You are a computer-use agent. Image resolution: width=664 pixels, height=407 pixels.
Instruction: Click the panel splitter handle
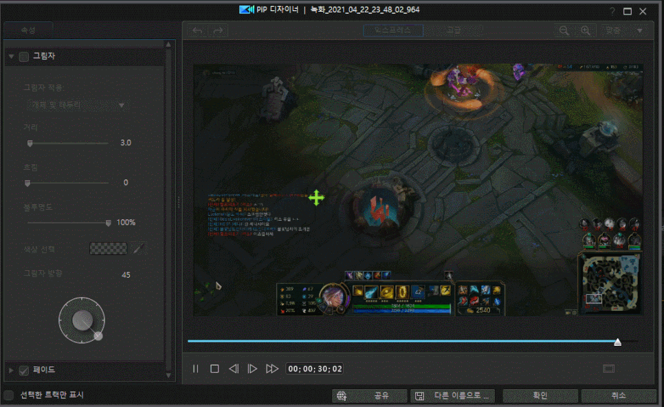(179, 202)
